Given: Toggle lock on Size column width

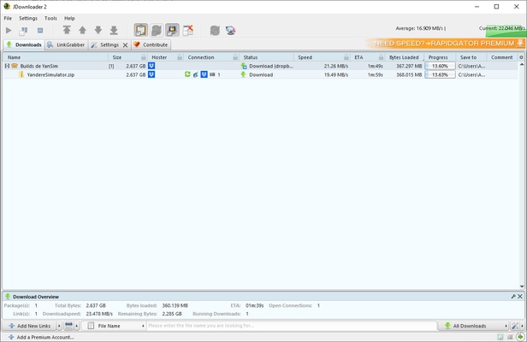Looking at the screenshot, I should click(144, 57).
